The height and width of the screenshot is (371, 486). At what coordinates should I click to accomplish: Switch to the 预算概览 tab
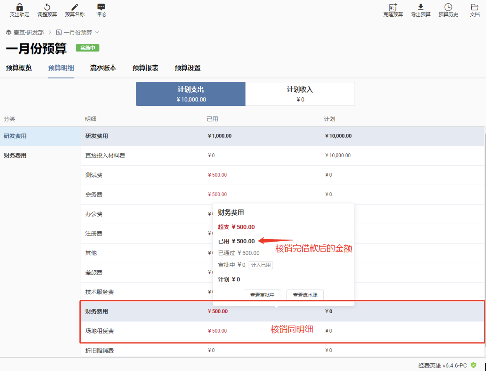[x=19, y=68]
